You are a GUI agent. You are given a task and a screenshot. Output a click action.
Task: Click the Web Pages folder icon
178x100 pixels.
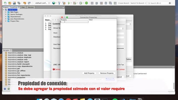9,12
